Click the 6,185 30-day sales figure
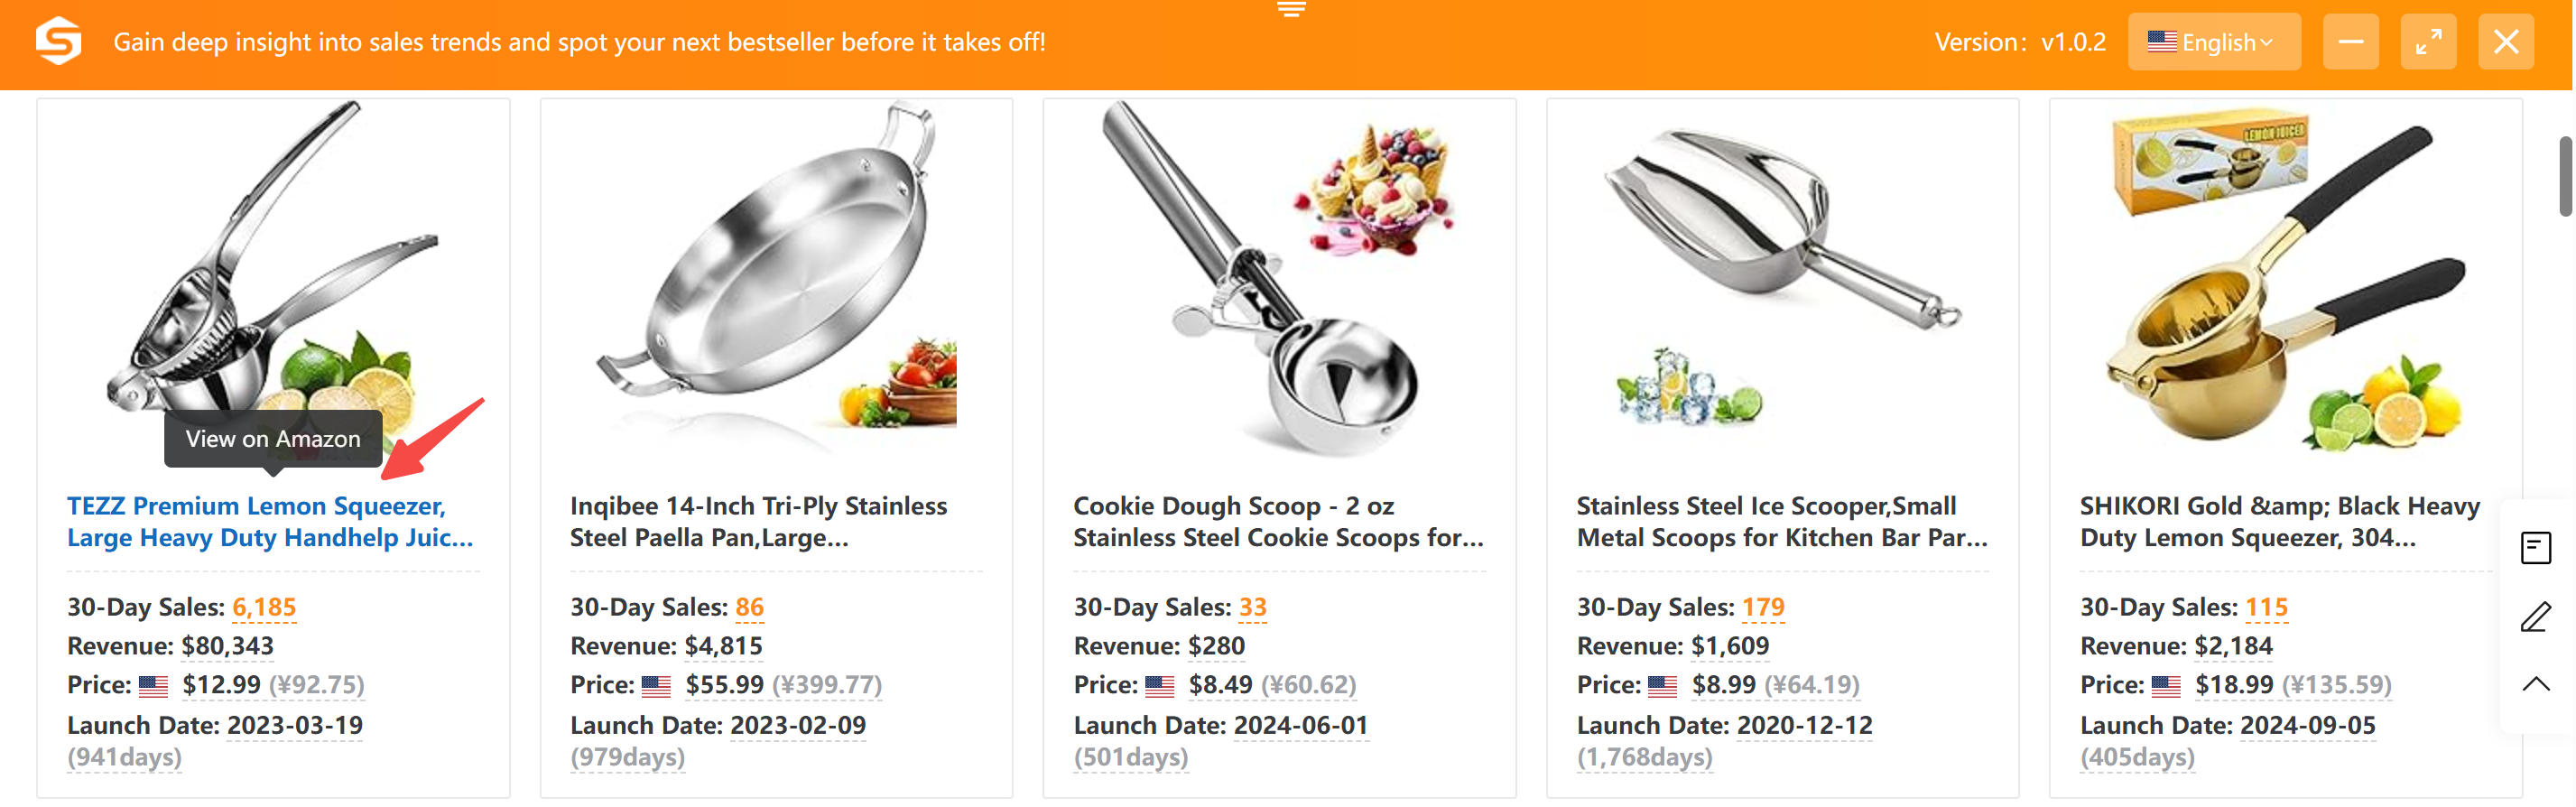2576x807 pixels. (x=264, y=607)
